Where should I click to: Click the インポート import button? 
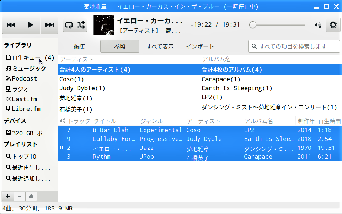point(200,46)
